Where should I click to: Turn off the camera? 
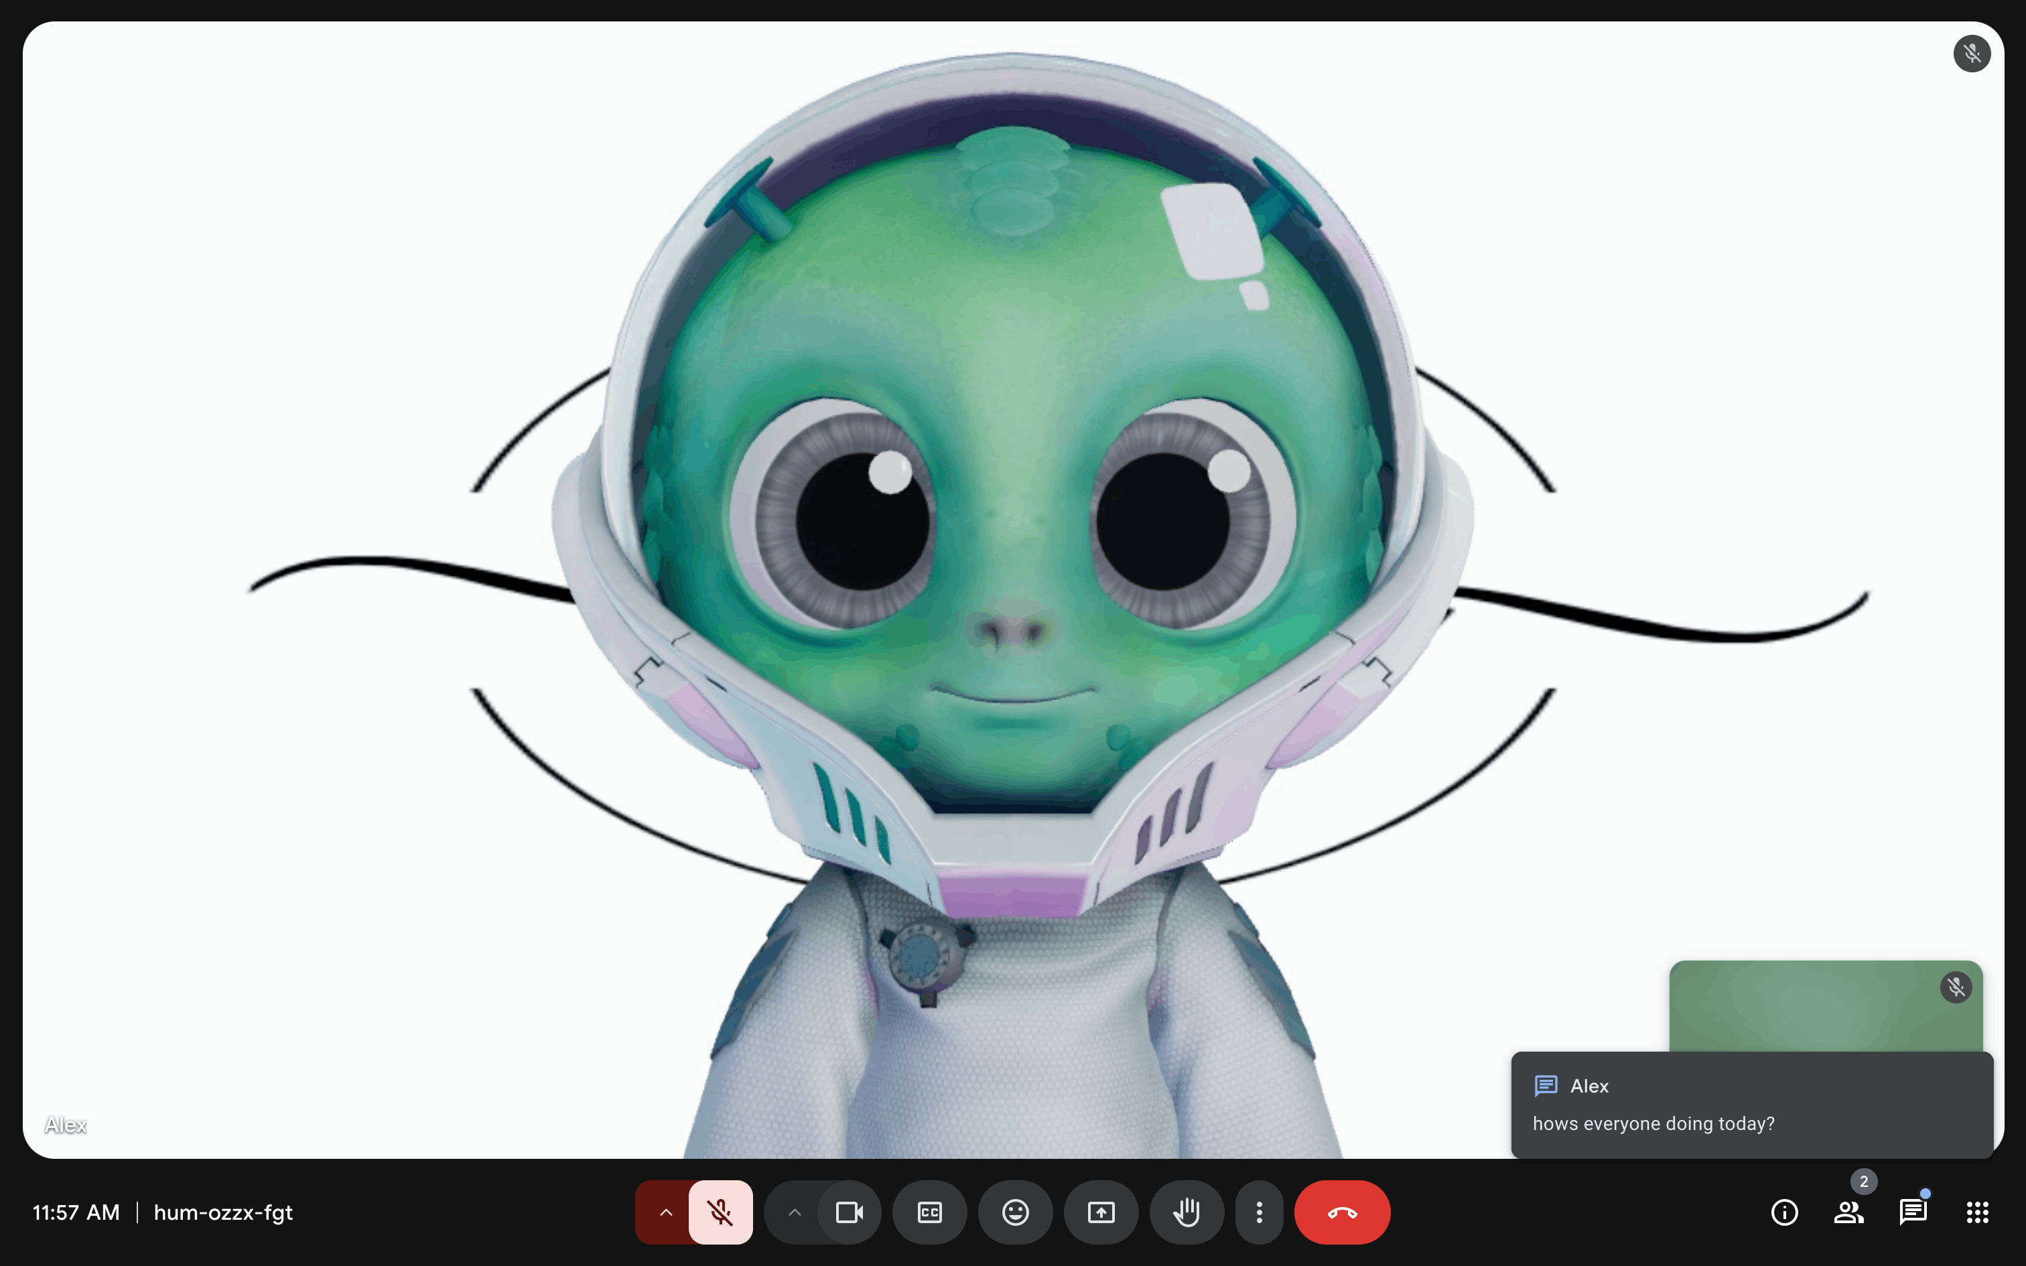[x=849, y=1212]
